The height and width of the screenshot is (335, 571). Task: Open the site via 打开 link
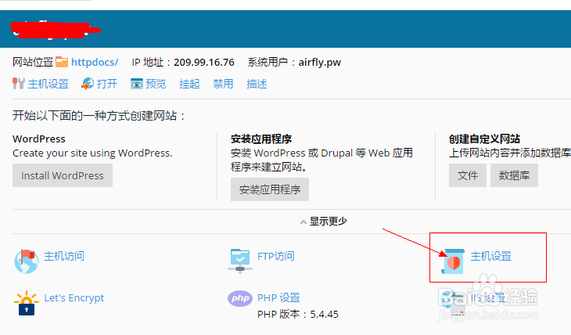point(107,85)
